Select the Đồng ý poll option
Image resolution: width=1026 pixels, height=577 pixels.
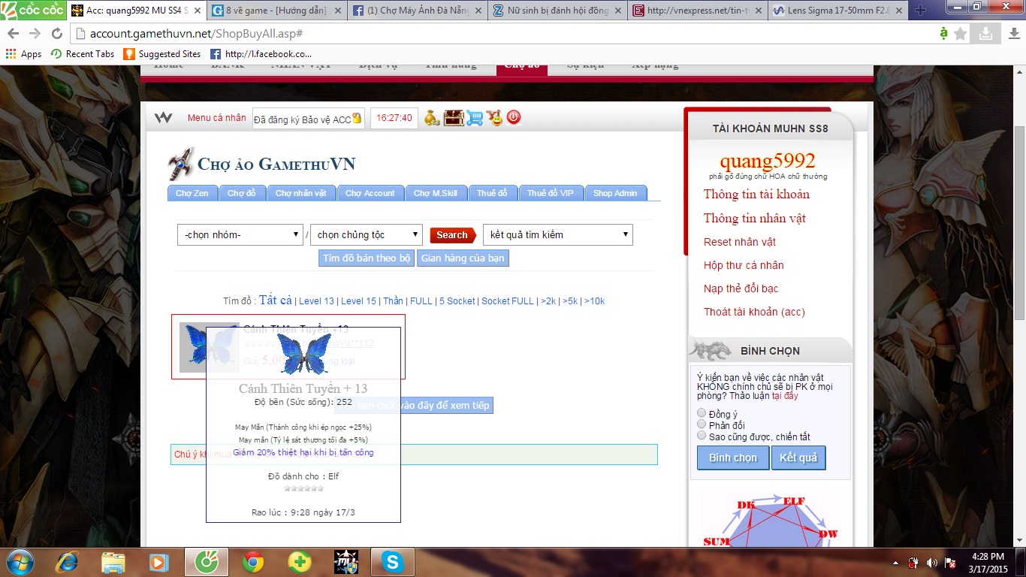[x=702, y=413]
